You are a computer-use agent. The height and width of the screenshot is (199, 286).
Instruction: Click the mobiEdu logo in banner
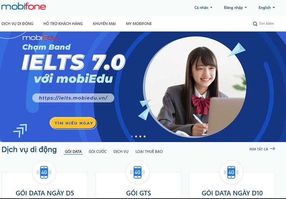coord(40,37)
